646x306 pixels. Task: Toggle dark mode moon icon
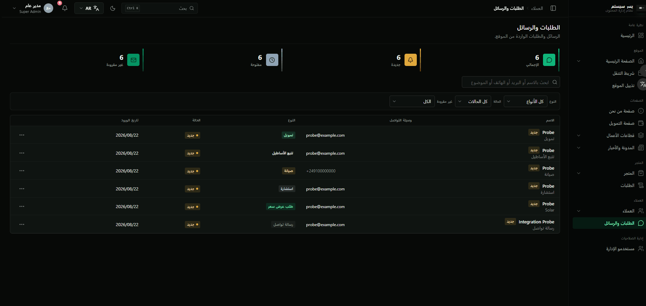coord(113,8)
